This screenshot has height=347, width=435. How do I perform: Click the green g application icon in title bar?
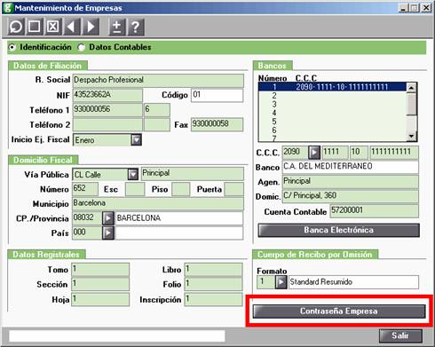tap(7, 8)
